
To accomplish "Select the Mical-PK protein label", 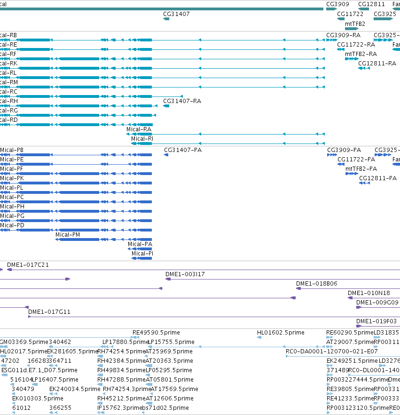I will tap(12, 178).
